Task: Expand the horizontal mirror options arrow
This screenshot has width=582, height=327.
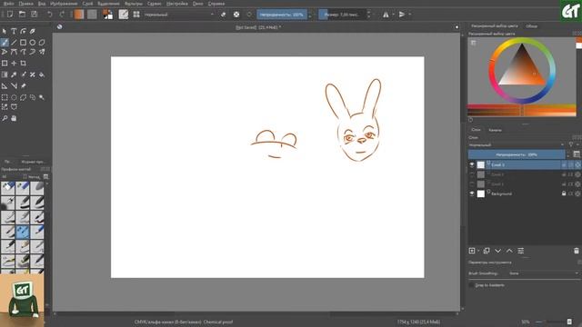Action: tap(393, 15)
